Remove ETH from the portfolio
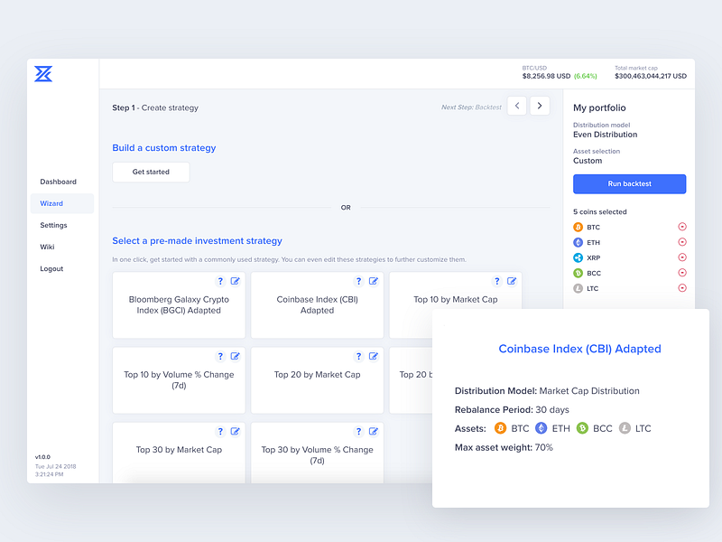 click(x=682, y=242)
